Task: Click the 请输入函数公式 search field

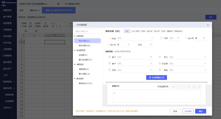Action: point(87,31)
